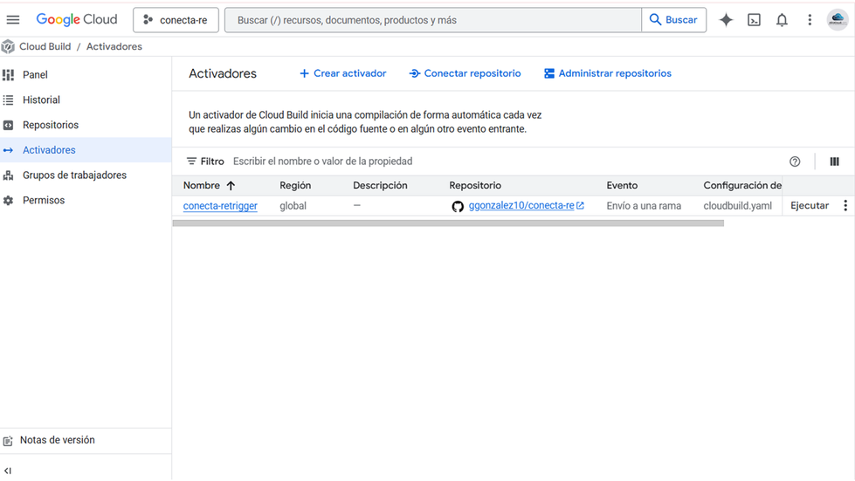This screenshot has width=855, height=481.
Task: Click the GitHub icon in repository cell
Action: pos(458,206)
